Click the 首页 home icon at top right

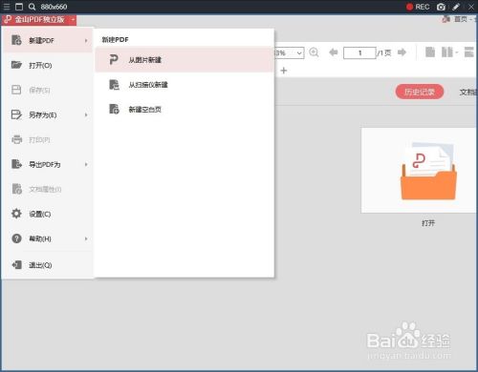tap(445, 19)
